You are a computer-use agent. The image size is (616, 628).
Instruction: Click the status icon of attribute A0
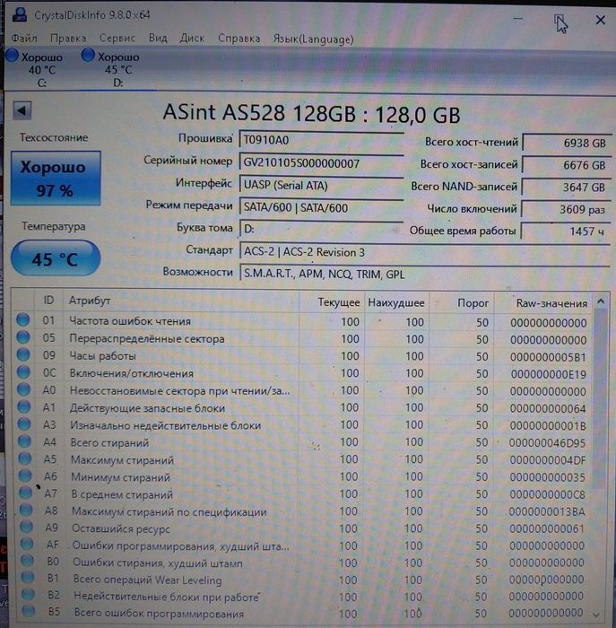(x=23, y=388)
